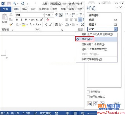Viewport: 125px width, 115px height.
Task: Click the 正文 style dropdown arrow
Action: click(x=115, y=29)
